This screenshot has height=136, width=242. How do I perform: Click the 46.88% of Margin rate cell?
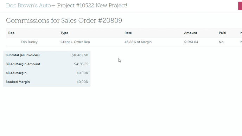(138, 42)
